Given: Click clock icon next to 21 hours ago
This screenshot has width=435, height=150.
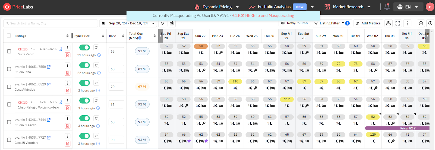Looking at the screenshot, I should [x=99, y=55].
